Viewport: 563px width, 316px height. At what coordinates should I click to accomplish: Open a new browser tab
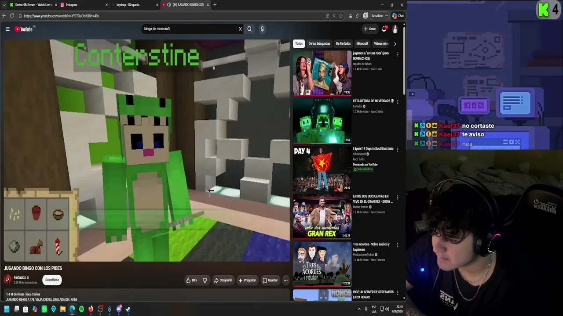(x=215, y=5)
